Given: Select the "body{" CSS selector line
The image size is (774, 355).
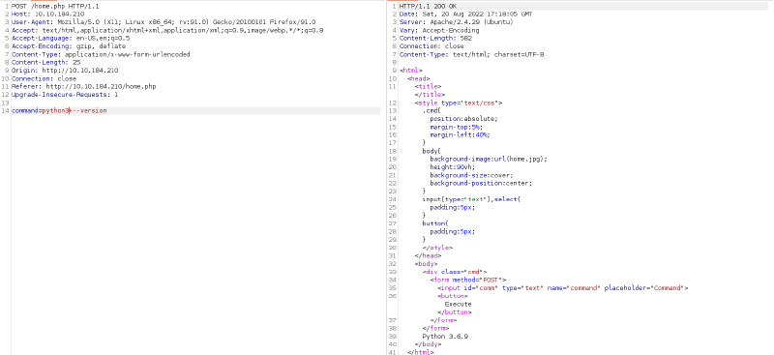Looking at the screenshot, I should pyautogui.click(x=432, y=151).
